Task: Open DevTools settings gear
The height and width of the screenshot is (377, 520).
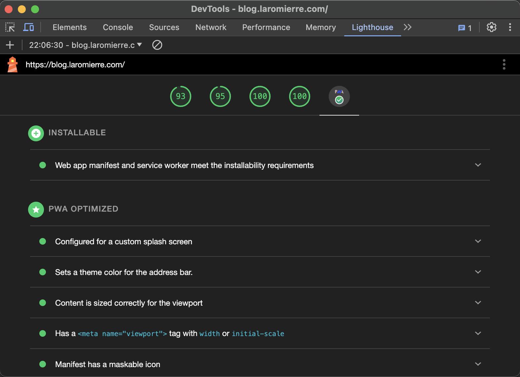Action: pos(492,27)
